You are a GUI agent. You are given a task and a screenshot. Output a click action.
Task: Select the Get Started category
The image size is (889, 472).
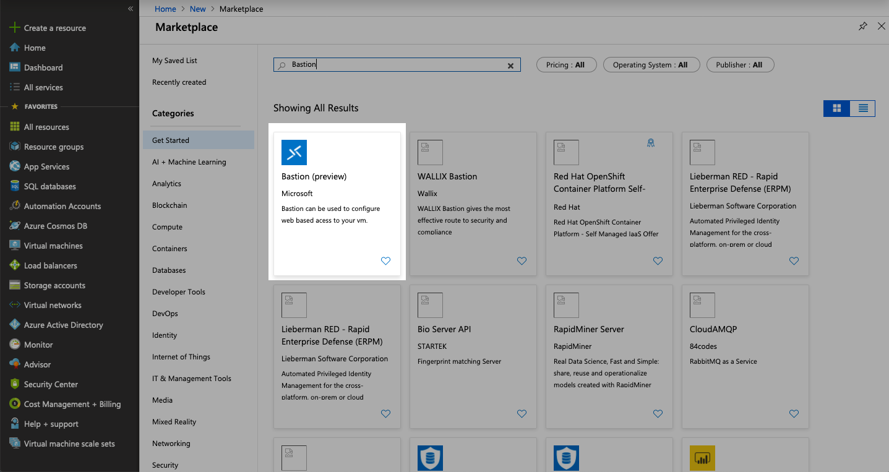pyautogui.click(x=199, y=140)
